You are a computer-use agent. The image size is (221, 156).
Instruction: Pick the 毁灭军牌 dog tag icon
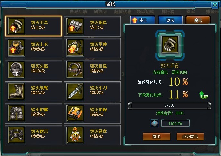click(75, 48)
